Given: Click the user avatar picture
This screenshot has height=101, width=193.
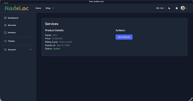Looking at the screenshot, I should 183,8.
